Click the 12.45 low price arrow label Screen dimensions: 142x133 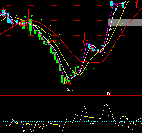pyautogui.click(x=68, y=89)
